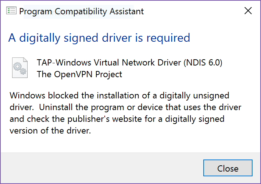The image size is (261, 184).
Task: Click "The OpenVPN Project" publisher text
Action: point(79,74)
